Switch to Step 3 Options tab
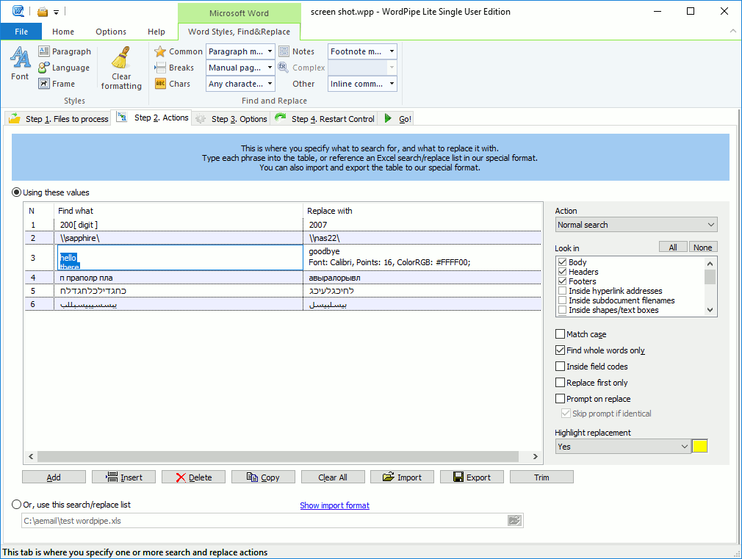742x559 pixels. click(x=231, y=118)
